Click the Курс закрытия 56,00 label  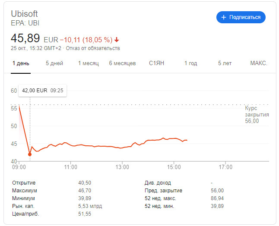pyautogui.click(x=257, y=114)
